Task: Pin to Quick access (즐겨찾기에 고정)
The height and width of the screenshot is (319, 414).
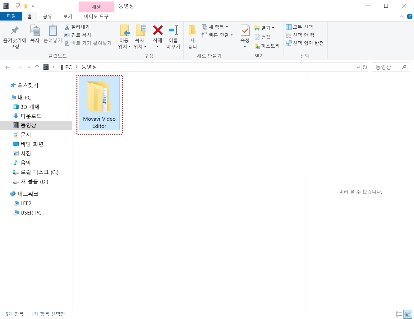Action: [x=15, y=37]
